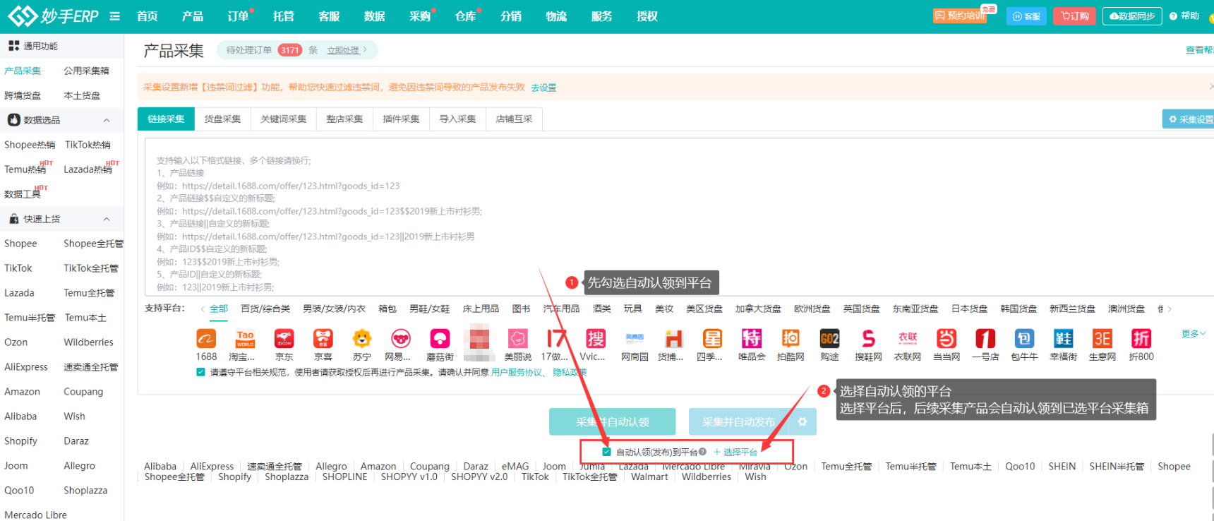This screenshot has width=1214, height=521.
Task: Select the 一号店 platform icon
Action: coord(985,339)
